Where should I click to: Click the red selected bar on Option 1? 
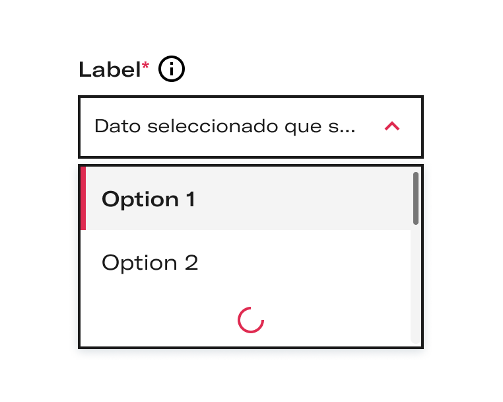click(x=83, y=198)
